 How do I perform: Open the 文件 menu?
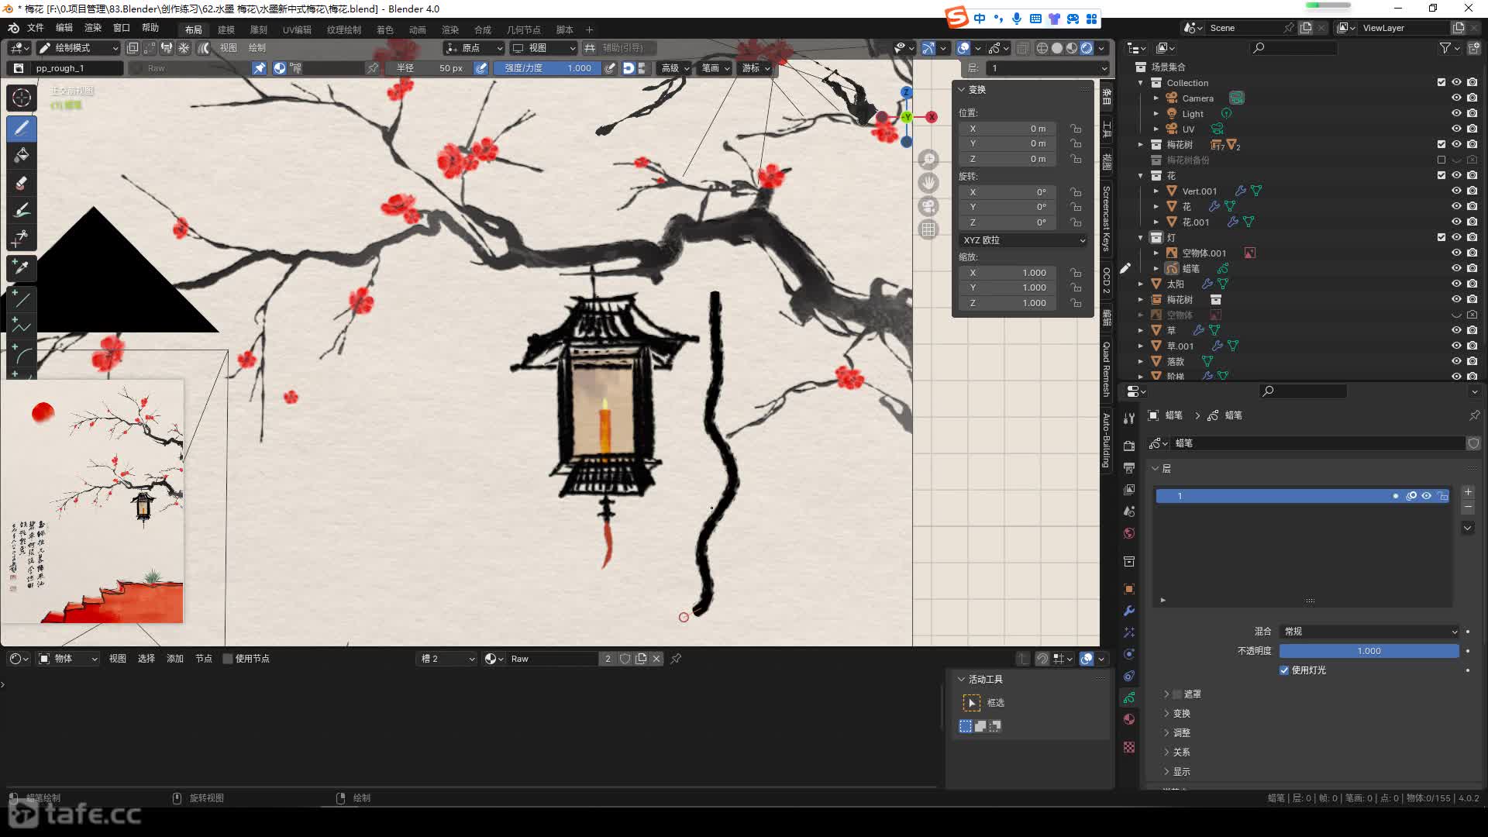[x=36, y=28]
